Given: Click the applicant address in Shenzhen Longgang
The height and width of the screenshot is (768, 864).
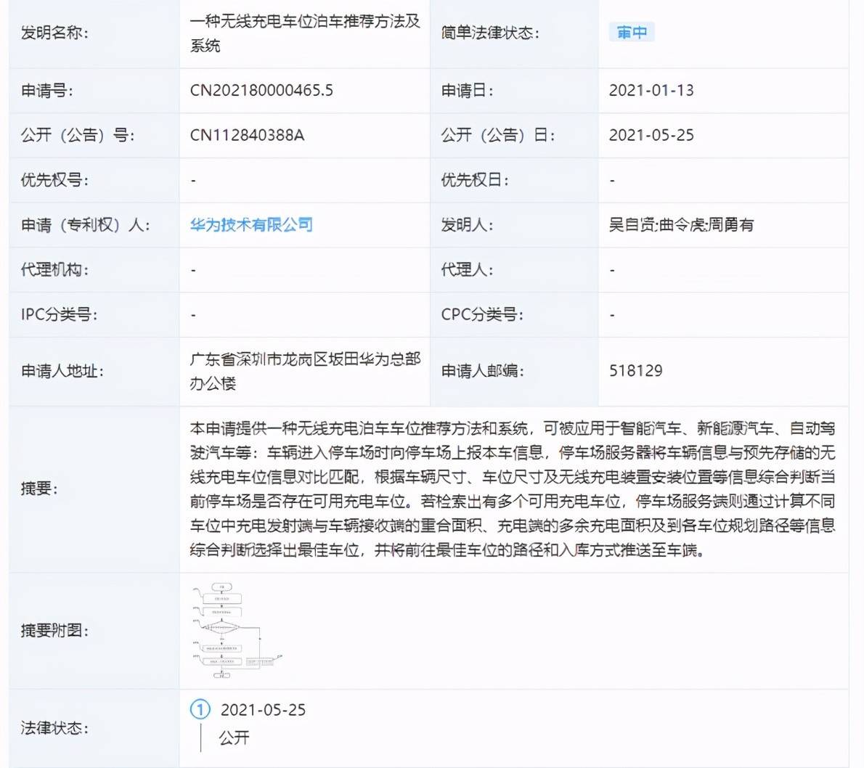Looking at the screenshot, I should (305, 371).
